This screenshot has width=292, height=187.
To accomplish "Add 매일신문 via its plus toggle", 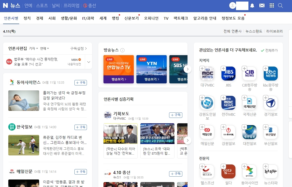I will [202, 127].
